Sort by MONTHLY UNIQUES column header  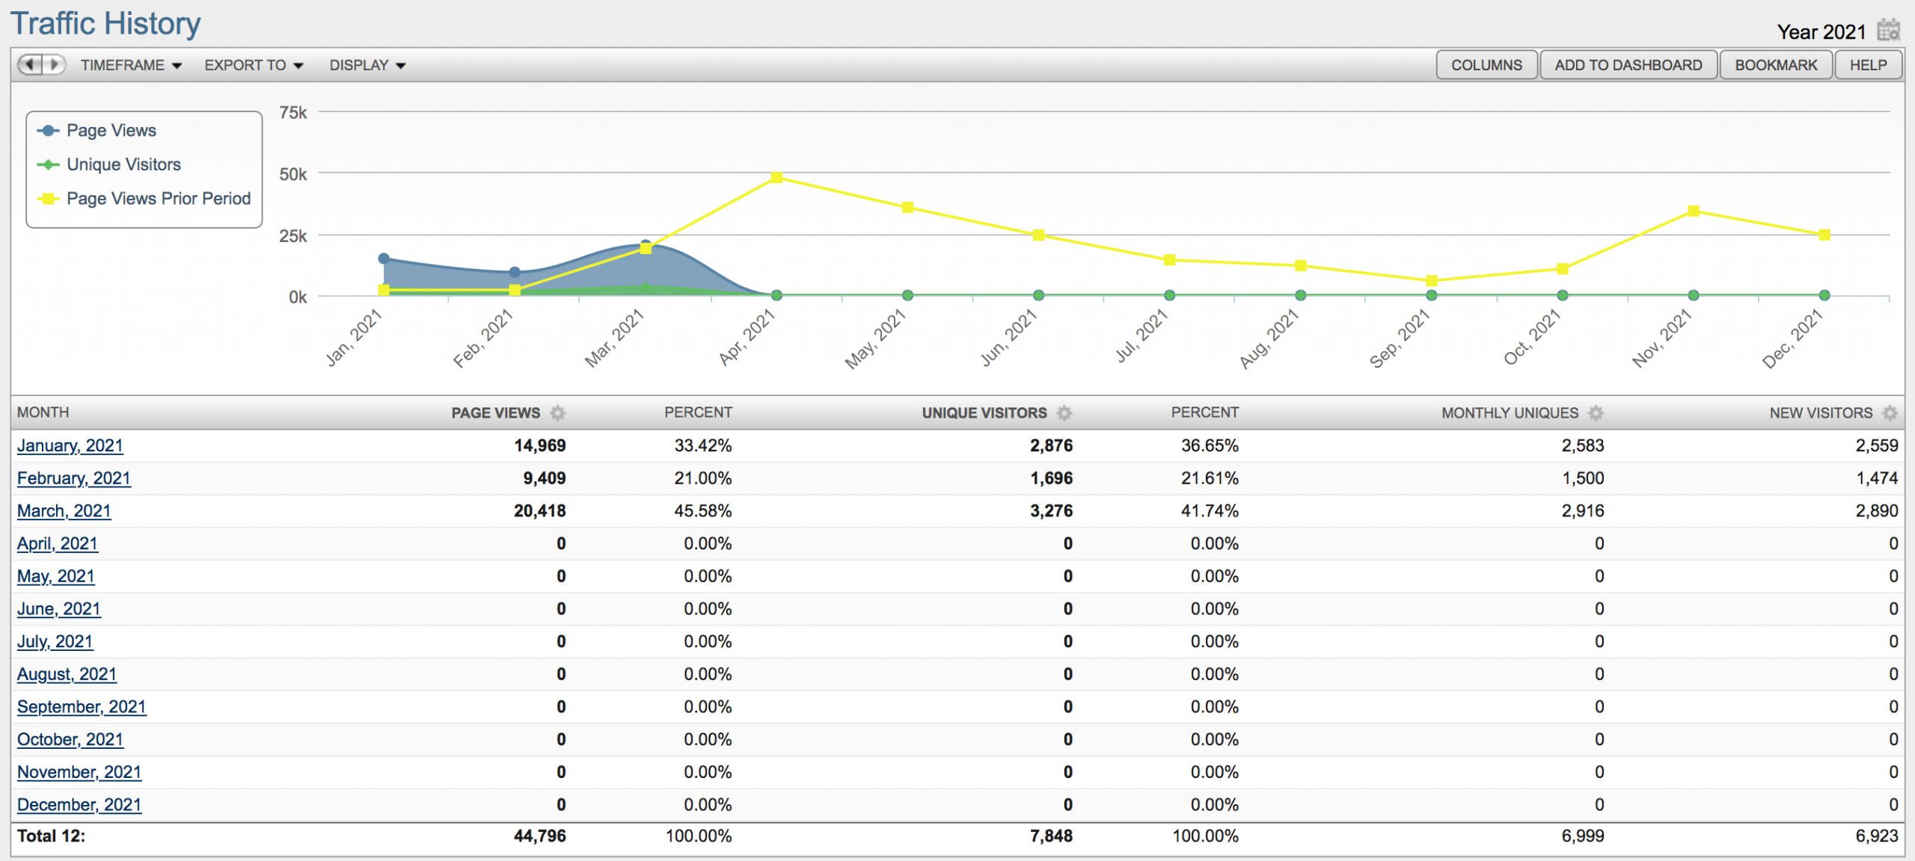(x=1510, y=413)
